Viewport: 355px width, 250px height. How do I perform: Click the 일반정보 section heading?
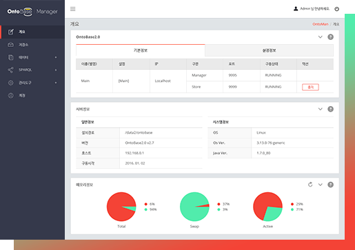(x=88, y=122)
